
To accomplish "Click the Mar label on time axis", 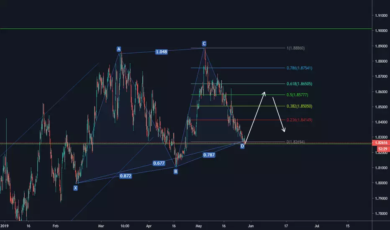I will point(101,226).
